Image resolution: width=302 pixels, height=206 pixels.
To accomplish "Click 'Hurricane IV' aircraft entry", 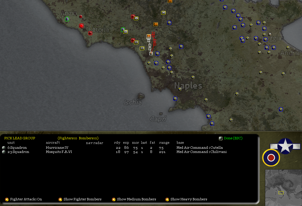I will click(x=57, y=148).
